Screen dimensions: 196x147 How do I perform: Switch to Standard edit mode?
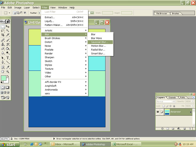(x=3, y=87)
